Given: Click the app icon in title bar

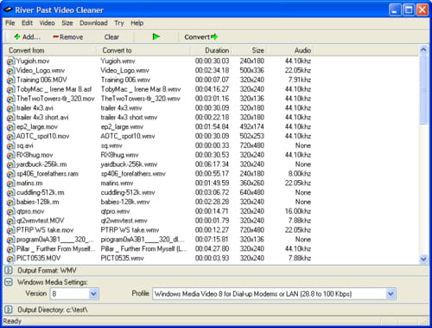Looking at the screenshot, I should coord(8,10).
